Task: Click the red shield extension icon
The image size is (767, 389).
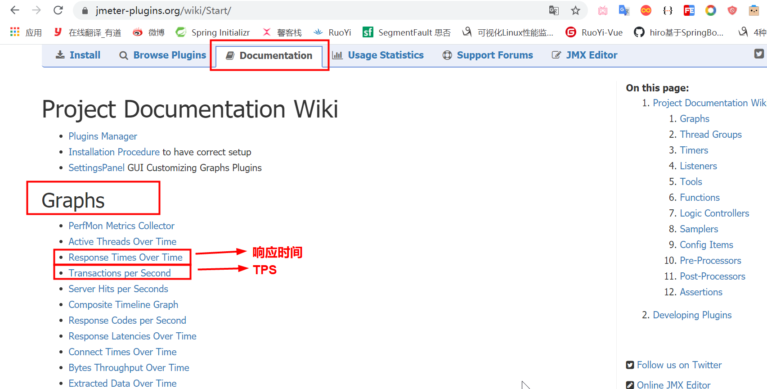Action: [x=732, y=10]
